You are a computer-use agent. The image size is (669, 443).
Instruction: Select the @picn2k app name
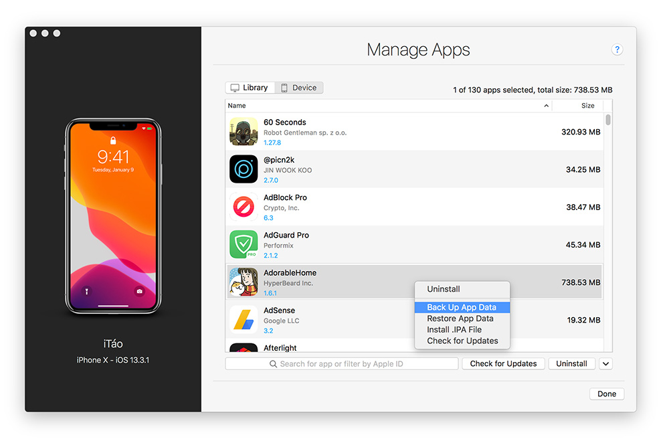(279, 160)
